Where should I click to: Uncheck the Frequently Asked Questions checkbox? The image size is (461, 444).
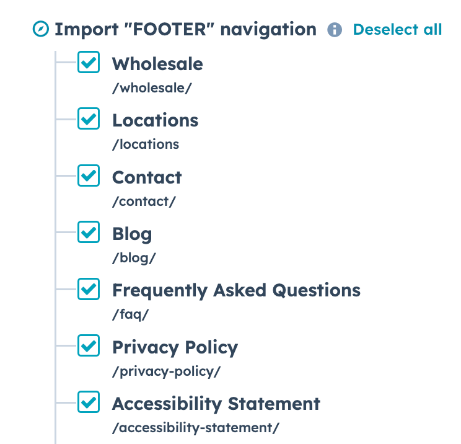(x=89, y=289)
